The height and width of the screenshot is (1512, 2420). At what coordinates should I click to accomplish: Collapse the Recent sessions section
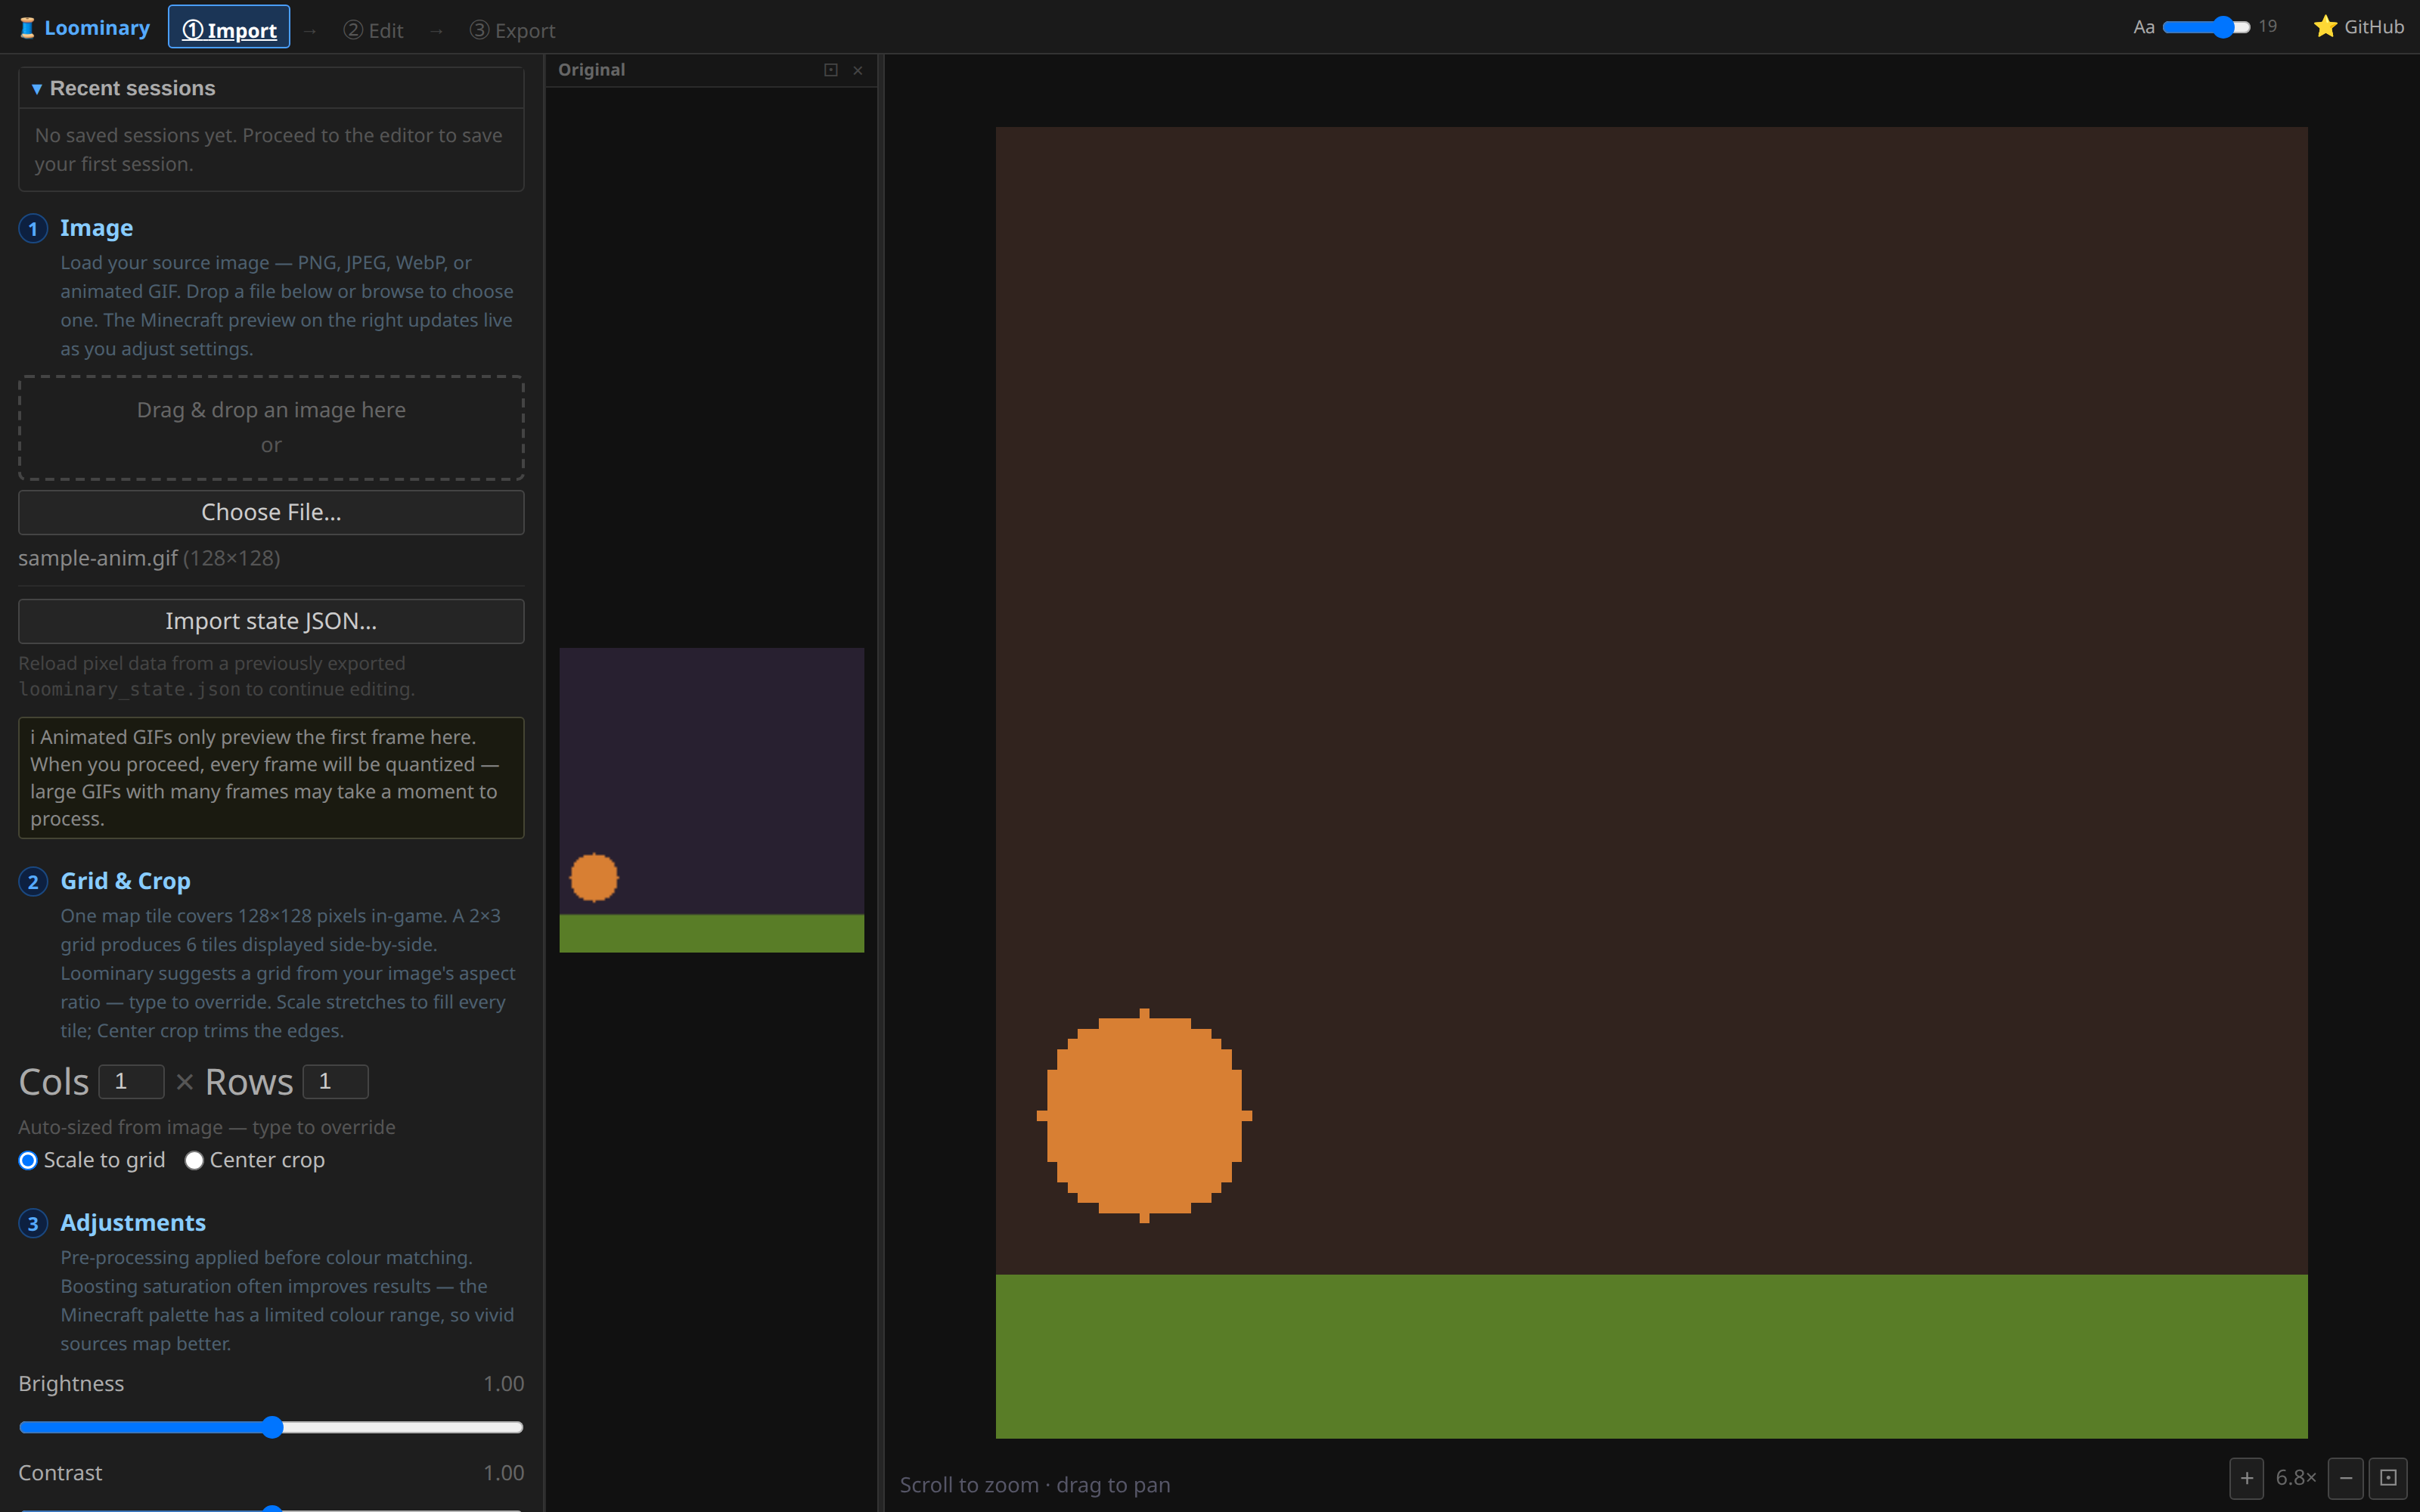coord(271,88)
